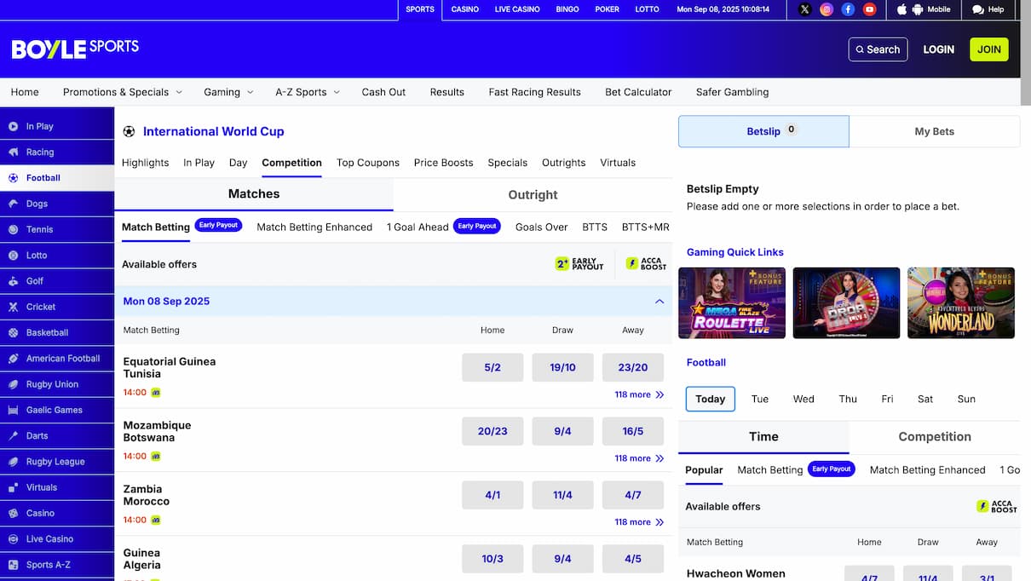The image size is (1031, 581).
Task: Open 118 more markets for Equatorial Guinea match
Action: (x=639, y=394)
